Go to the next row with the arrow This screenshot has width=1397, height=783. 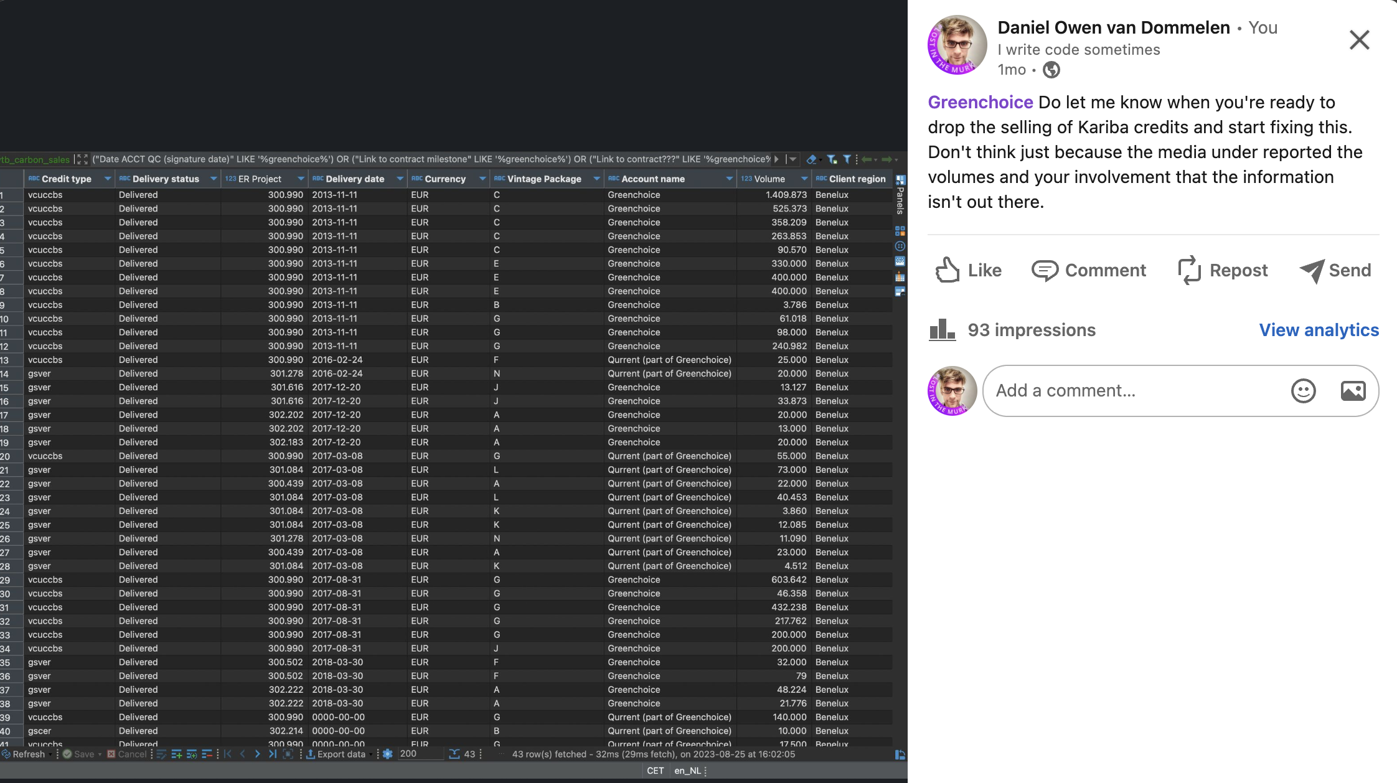point(257,754)
